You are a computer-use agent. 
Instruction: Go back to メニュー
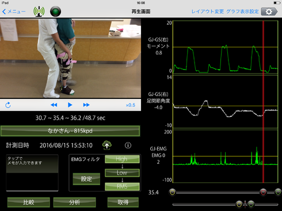(14, 11)
